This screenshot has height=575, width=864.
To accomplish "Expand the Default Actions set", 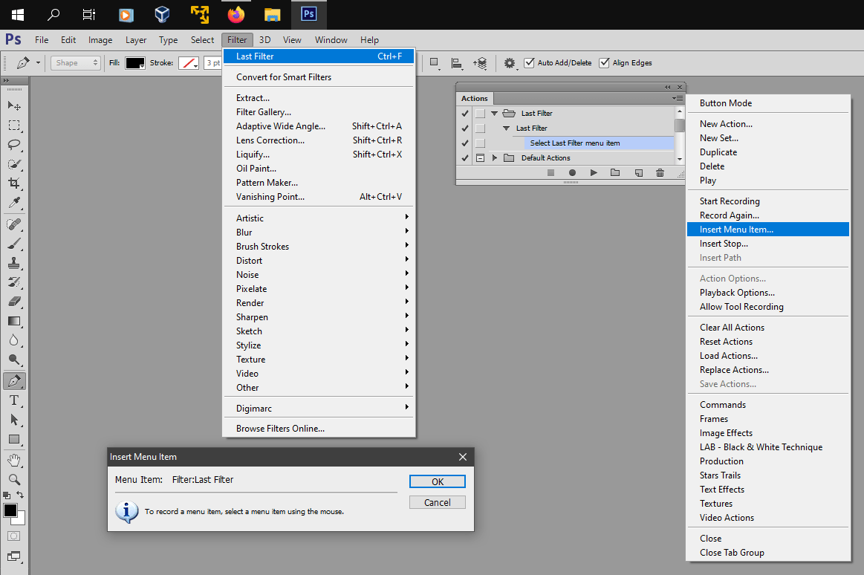I will coord(494,158).
